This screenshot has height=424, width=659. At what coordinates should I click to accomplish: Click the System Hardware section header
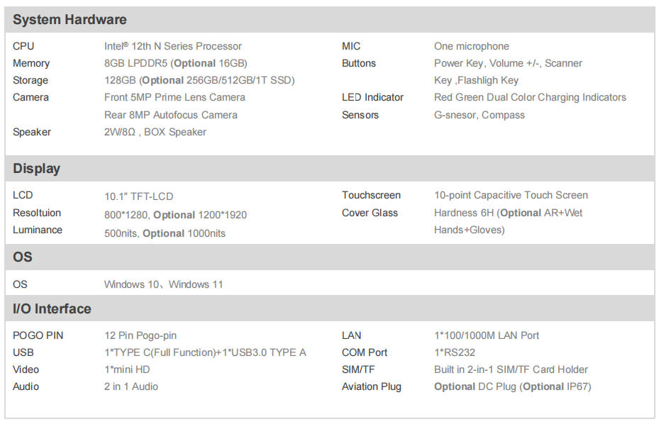70,20
